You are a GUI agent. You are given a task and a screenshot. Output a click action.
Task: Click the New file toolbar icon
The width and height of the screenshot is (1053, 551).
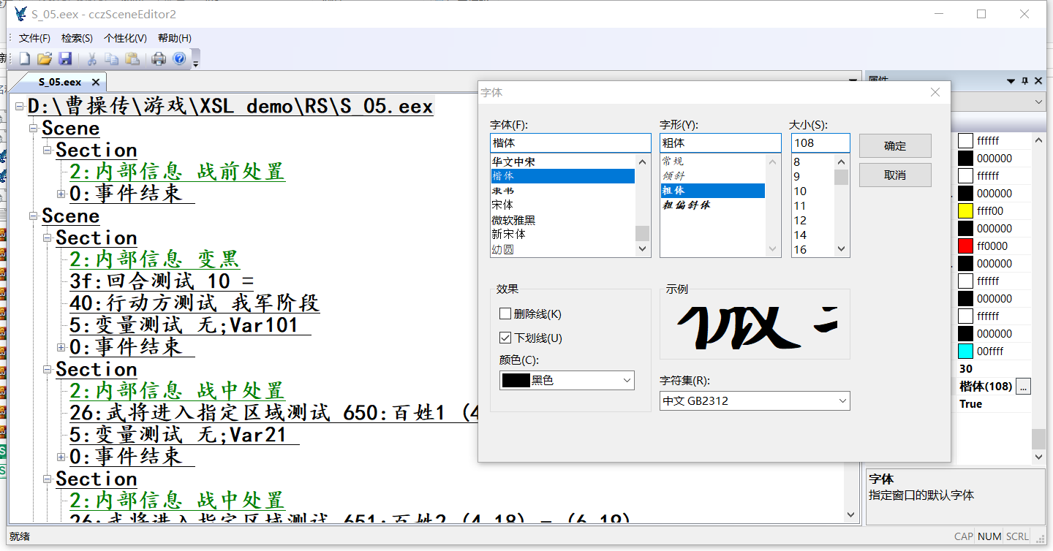25,59
